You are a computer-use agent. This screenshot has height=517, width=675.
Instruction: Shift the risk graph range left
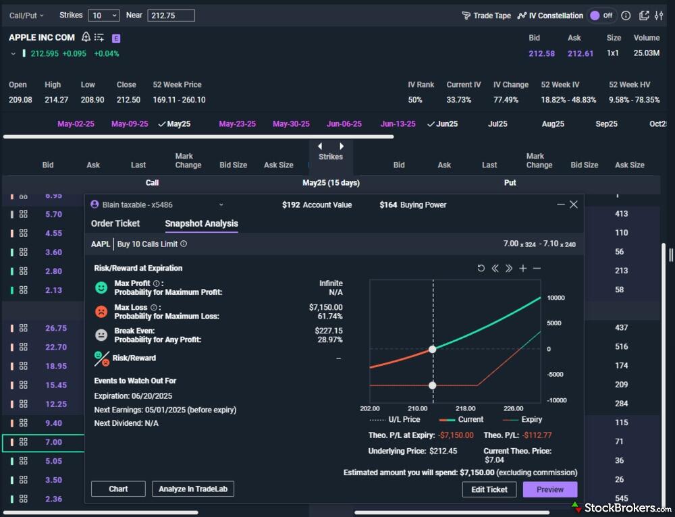495,269
